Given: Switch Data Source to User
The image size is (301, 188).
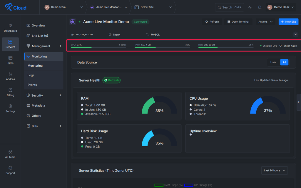Looking at the screenshot, I should 273,62.
